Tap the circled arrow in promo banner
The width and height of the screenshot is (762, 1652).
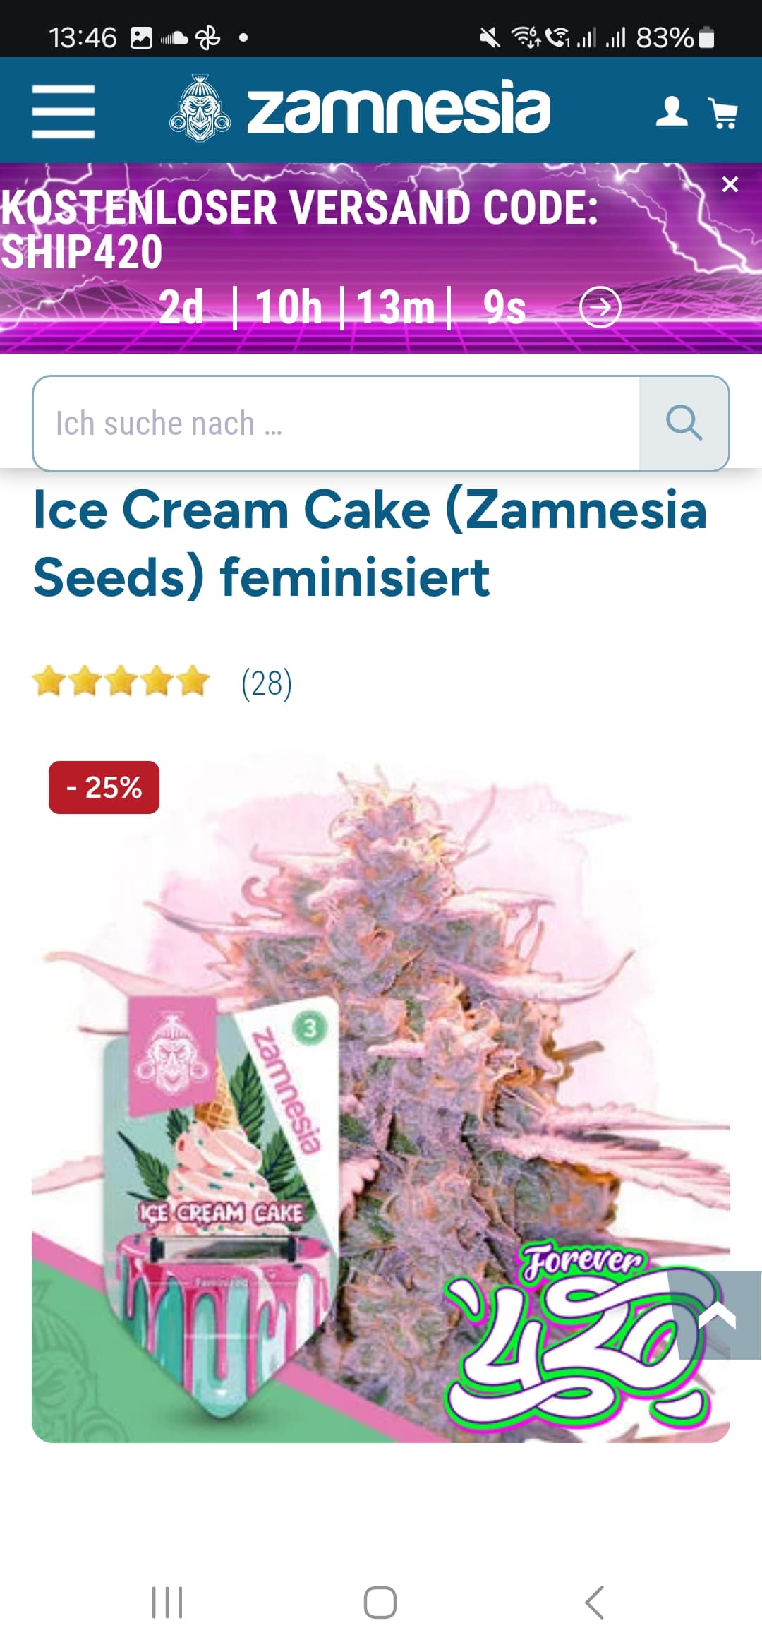(600, 307)
